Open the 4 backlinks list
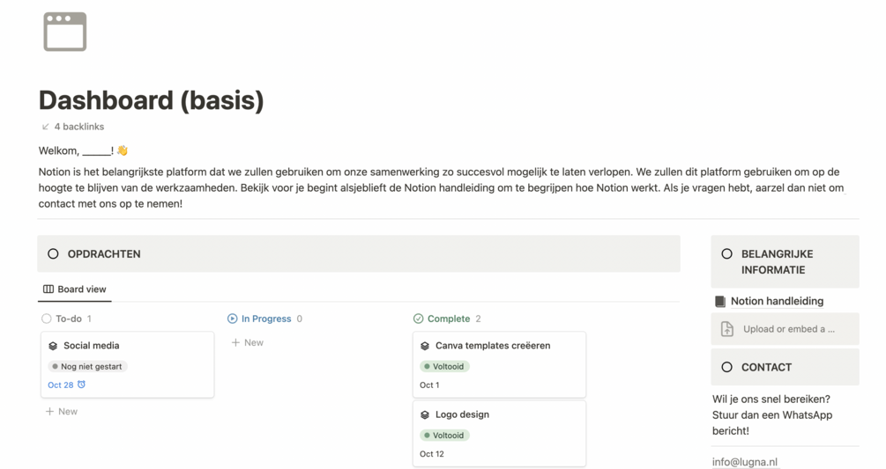The image size is (886, 469). 78,127
